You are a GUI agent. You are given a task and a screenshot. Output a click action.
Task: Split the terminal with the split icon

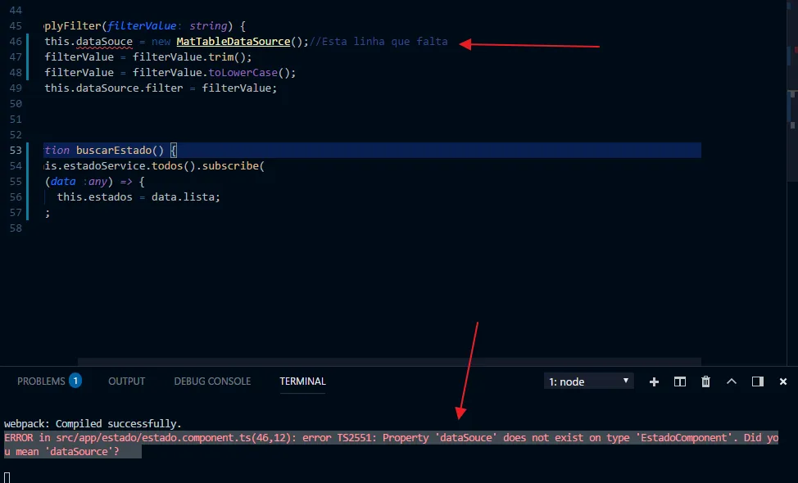(x=679, y=381)
